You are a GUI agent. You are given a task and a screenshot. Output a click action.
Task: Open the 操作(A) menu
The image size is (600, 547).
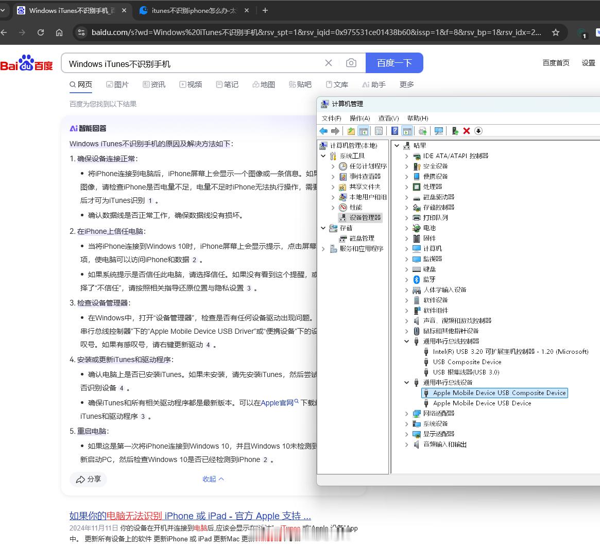[x=360, y=118]
